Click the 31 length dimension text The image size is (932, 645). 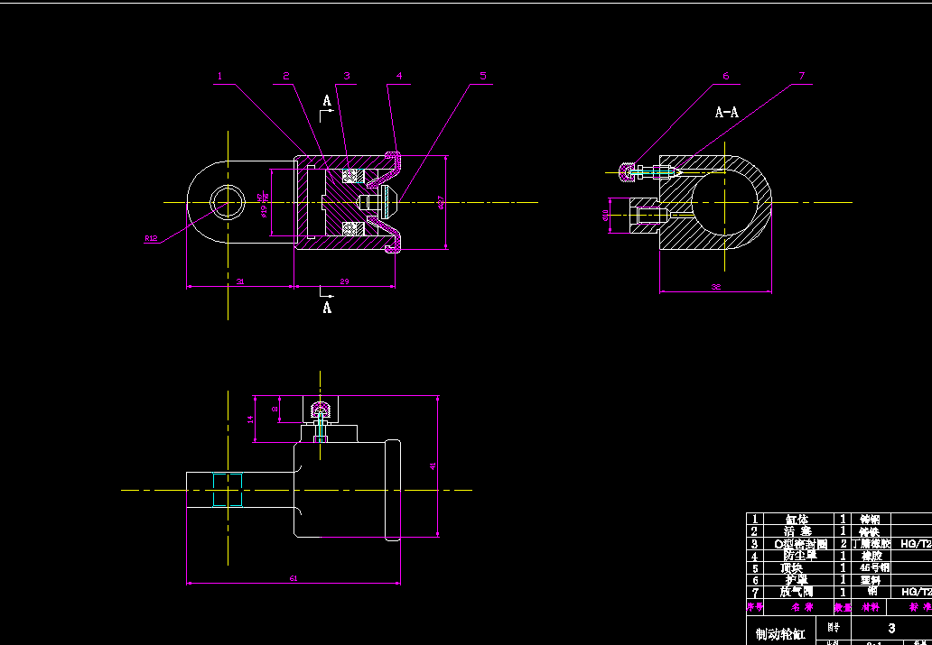240,281
